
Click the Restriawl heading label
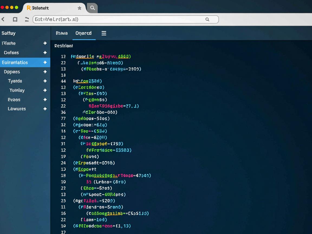pos(64,46)
